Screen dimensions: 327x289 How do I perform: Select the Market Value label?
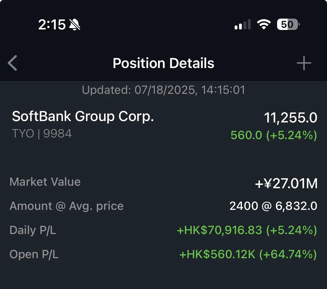pos(45,182)
